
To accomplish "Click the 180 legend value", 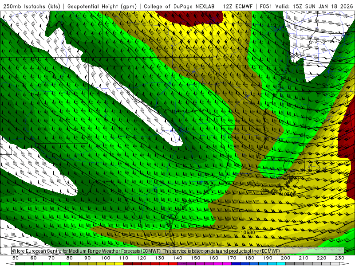I will point(249,258).
